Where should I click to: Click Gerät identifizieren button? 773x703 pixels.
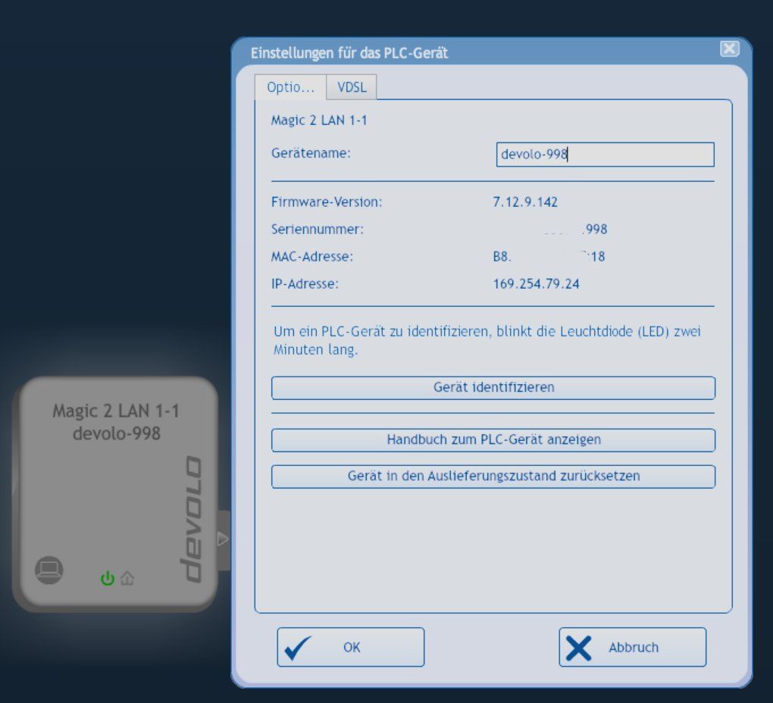click(493, 388)
